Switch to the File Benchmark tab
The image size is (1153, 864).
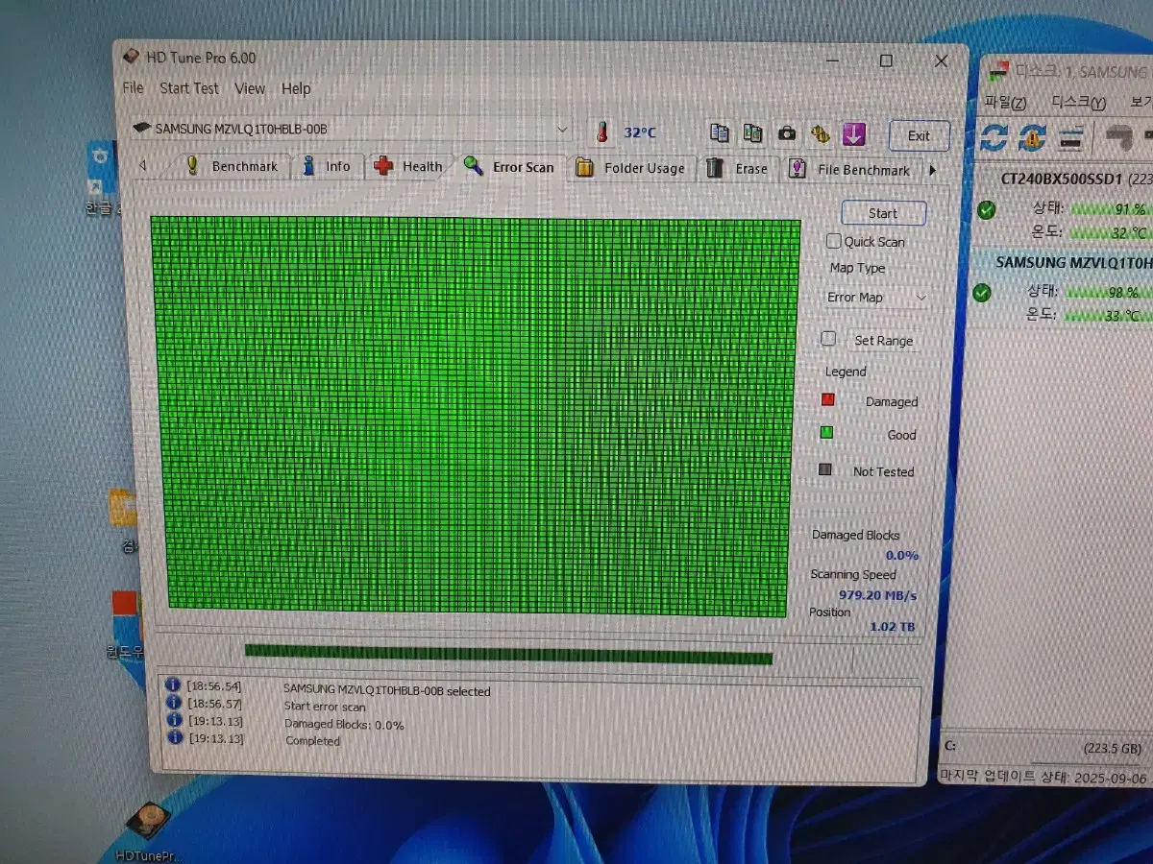[x=850, y=170]
